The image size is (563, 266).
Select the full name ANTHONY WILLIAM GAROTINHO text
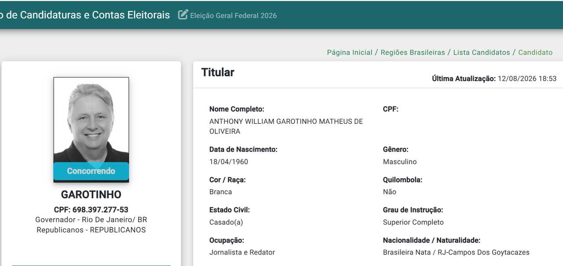click(x=286, y=126)
